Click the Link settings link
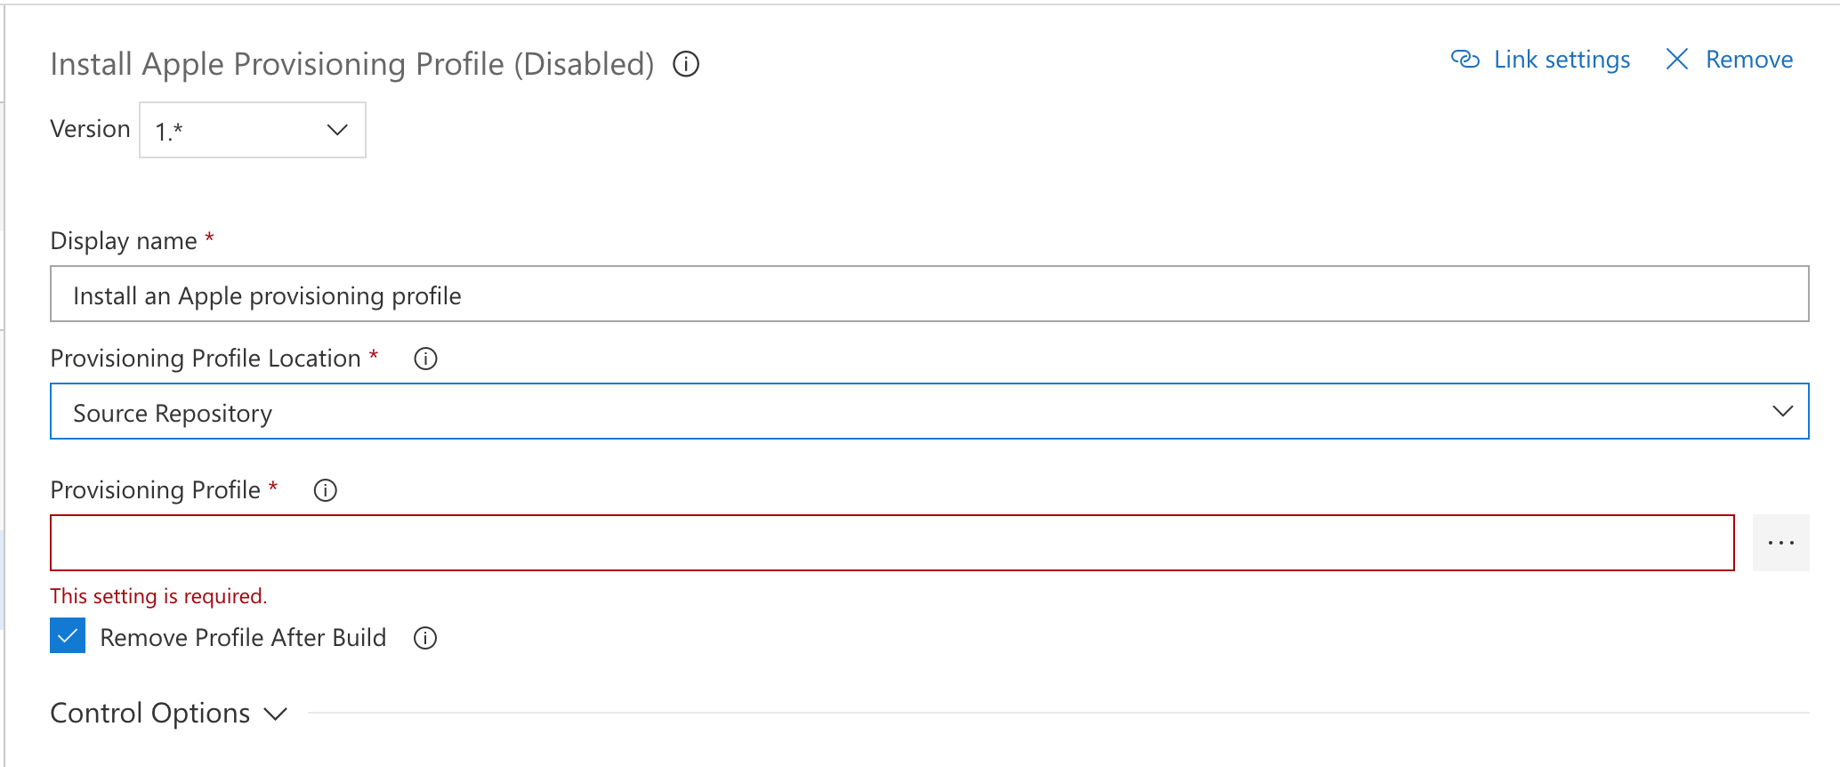This screenshot has width=1840, height=767. (1562, 59)
